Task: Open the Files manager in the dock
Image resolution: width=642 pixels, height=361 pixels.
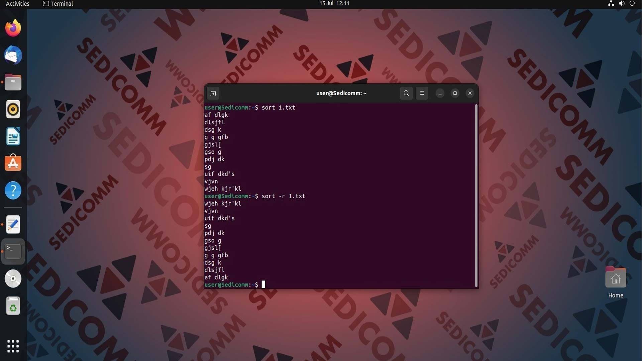Action: tap(13, 82)
